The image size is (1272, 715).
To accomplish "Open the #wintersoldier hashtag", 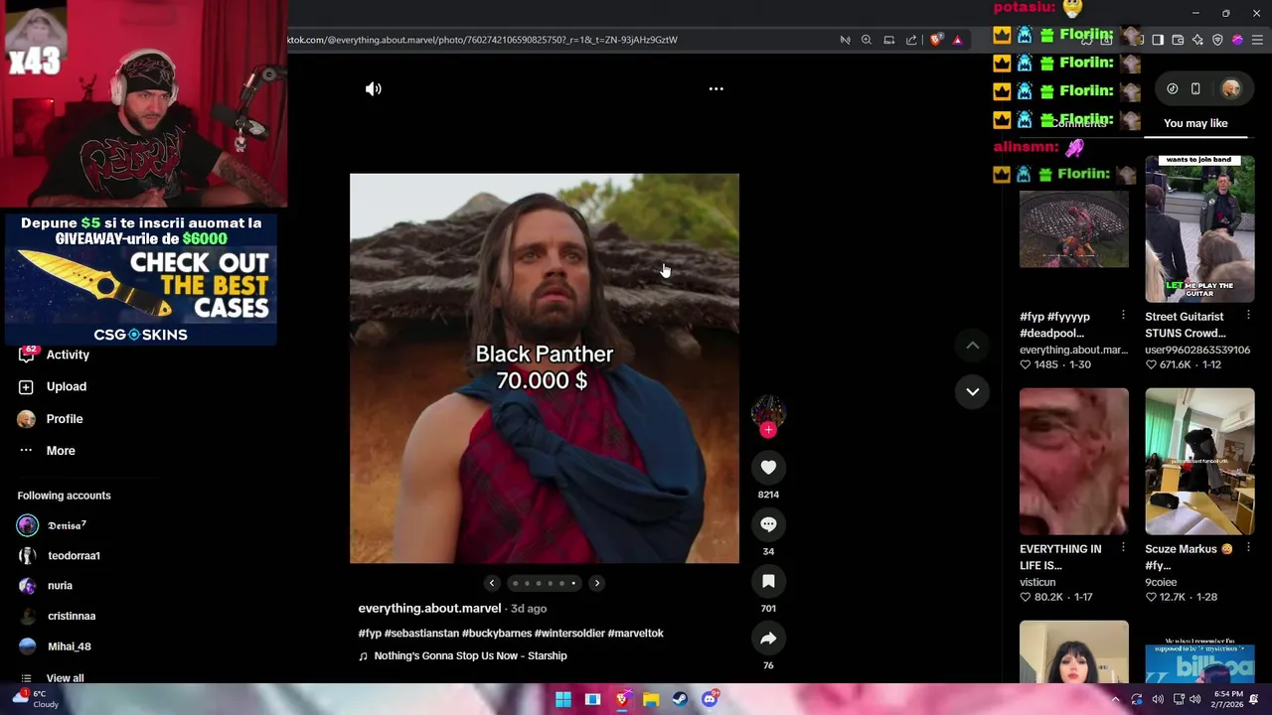I will [x=569, y=633].
